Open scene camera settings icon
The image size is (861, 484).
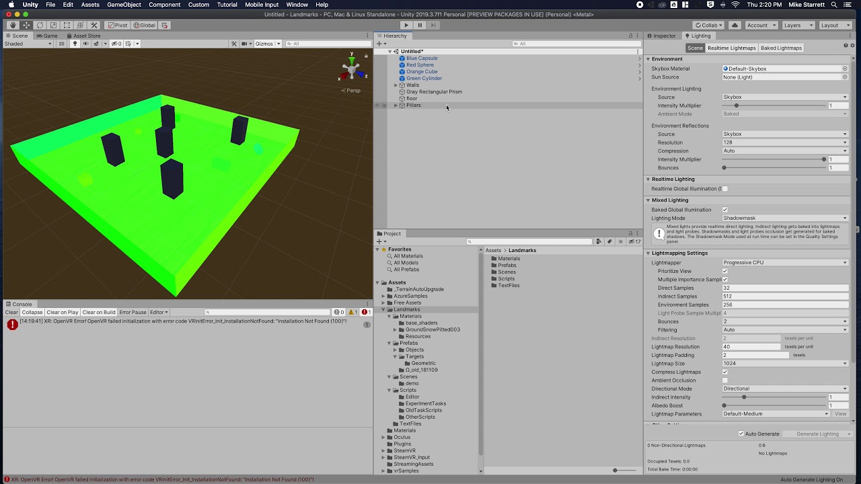click(x=245, y=44)
